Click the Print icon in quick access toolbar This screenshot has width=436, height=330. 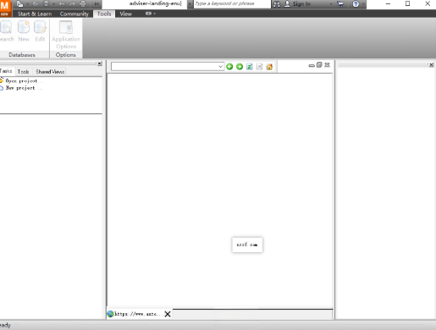(83, 4)
